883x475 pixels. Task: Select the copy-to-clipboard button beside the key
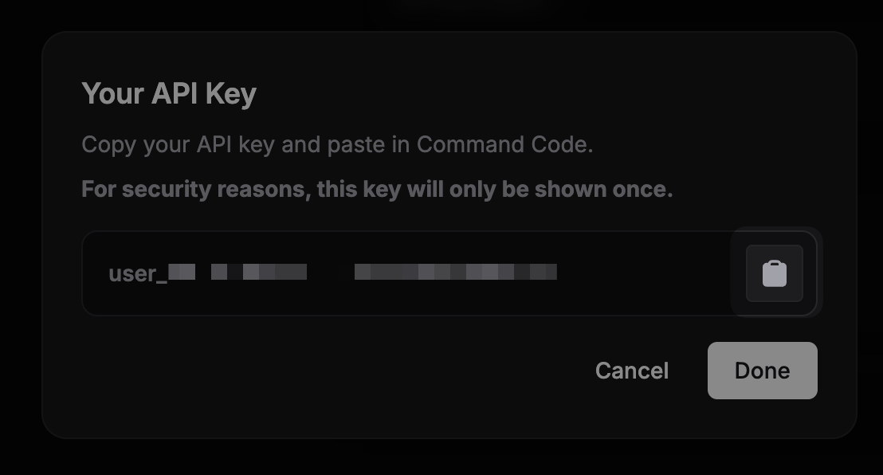point(773,273)
